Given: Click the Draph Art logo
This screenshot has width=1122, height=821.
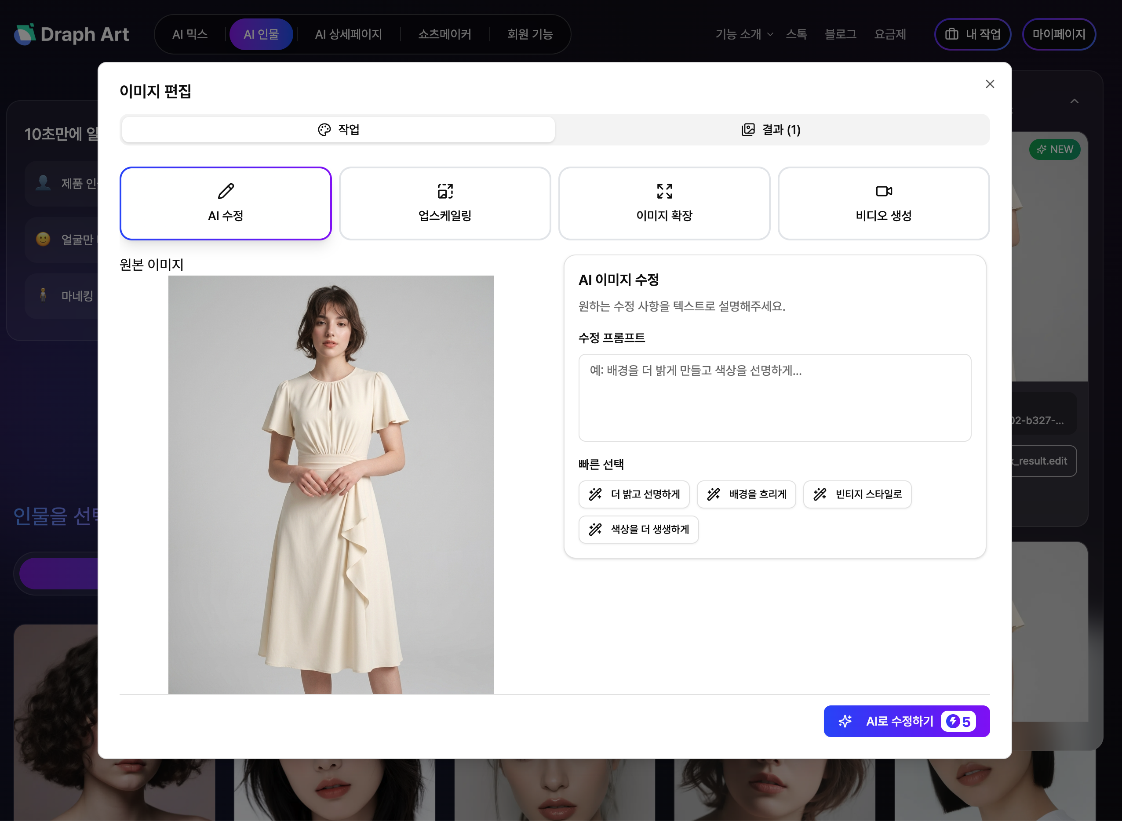Looking at the screenshot, I should pos(72,34).
